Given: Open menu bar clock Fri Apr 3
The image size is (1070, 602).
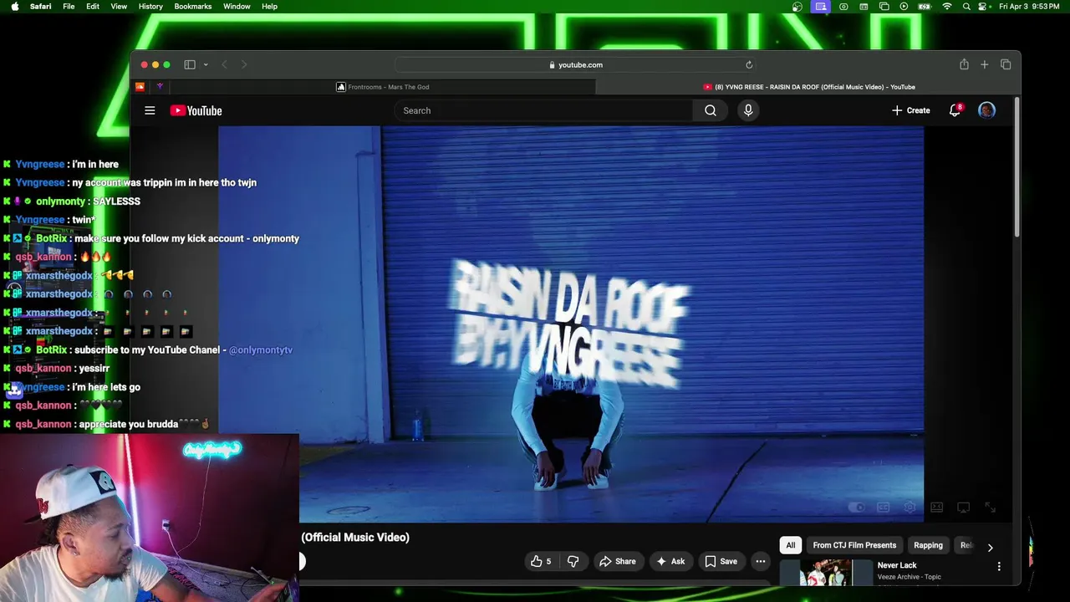Looking at the screenshot, I should (1029, 7).
